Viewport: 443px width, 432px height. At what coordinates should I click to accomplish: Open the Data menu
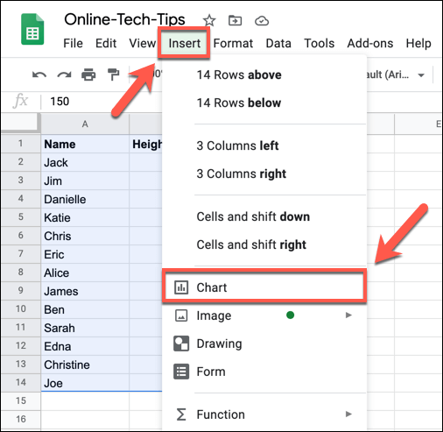(x=278, y=43)
